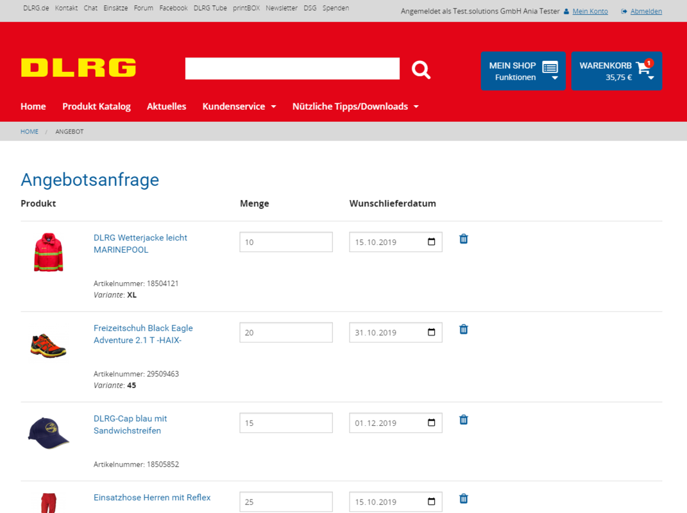Click the Variante: 45 label
The image size is (687, 513).
(x=114, y=385)
